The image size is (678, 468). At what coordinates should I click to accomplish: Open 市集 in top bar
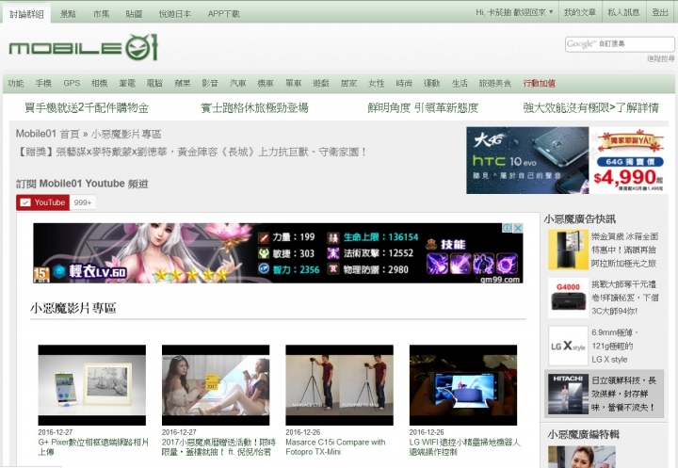(x=101, y=14)
